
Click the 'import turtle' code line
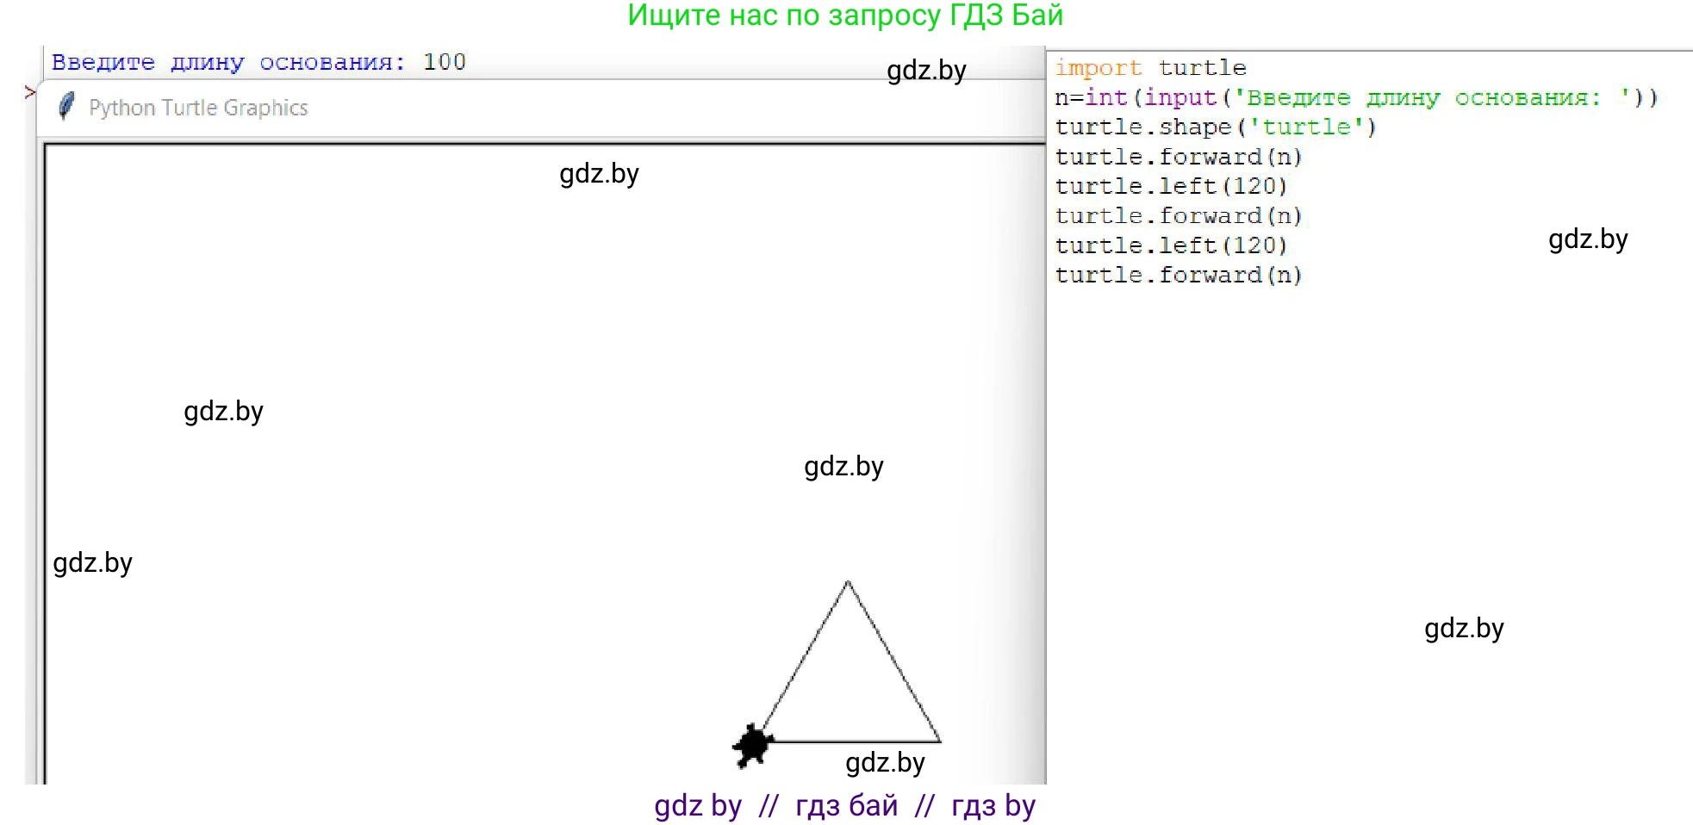coord(1150,68)
